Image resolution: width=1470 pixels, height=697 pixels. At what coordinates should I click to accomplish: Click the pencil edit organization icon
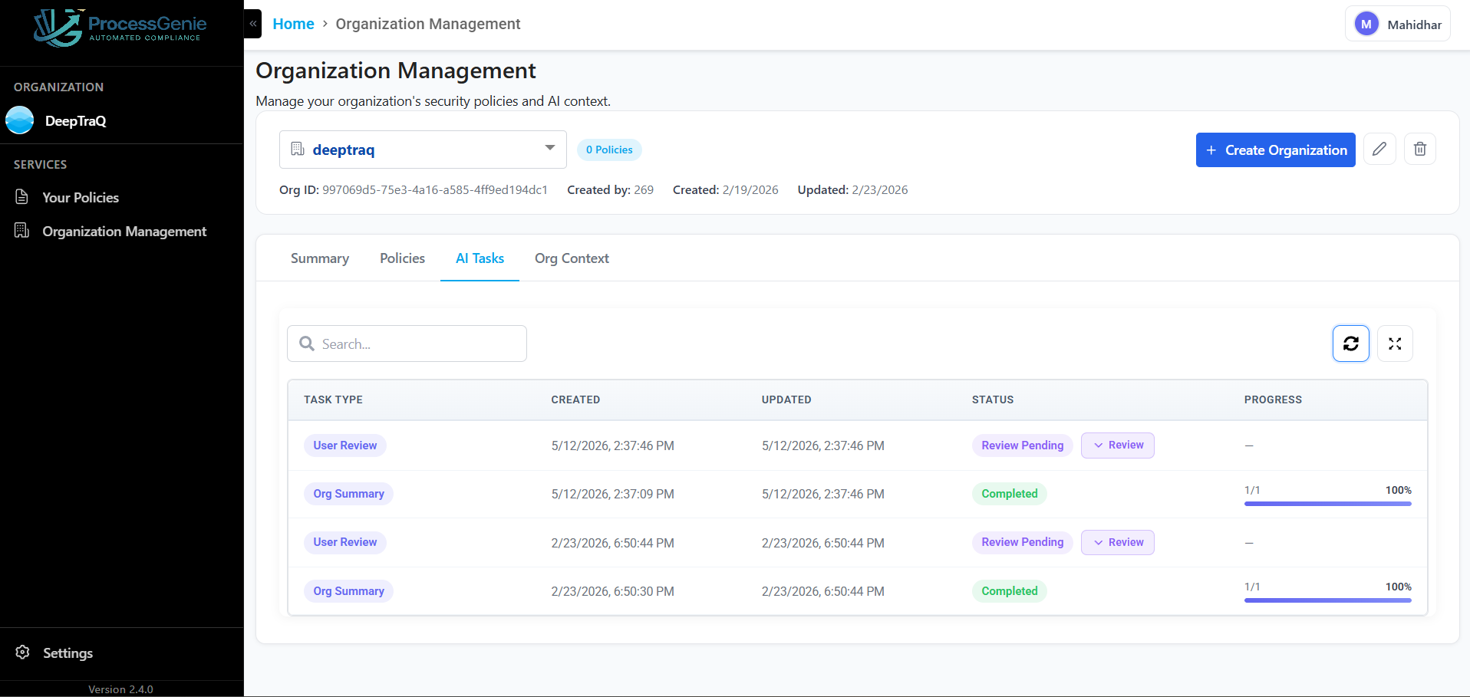click(1379, 149)
